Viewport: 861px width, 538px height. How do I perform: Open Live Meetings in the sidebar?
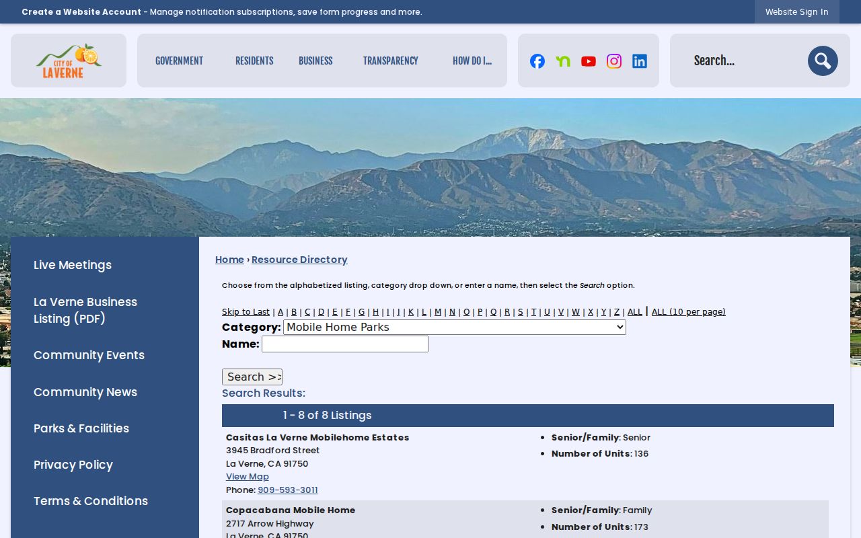[x=73, y=265]
